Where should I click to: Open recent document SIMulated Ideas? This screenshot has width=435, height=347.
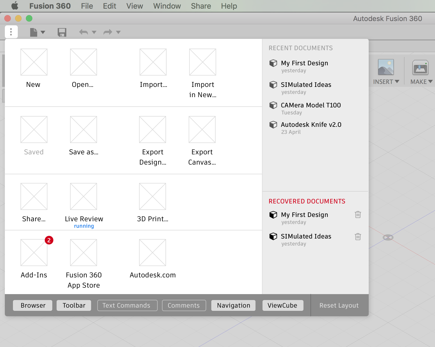300,88
